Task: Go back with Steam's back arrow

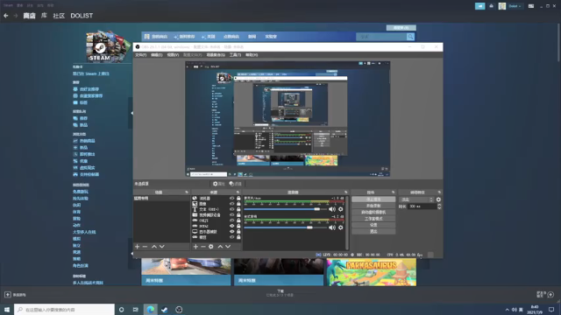Action: (6, 16)
